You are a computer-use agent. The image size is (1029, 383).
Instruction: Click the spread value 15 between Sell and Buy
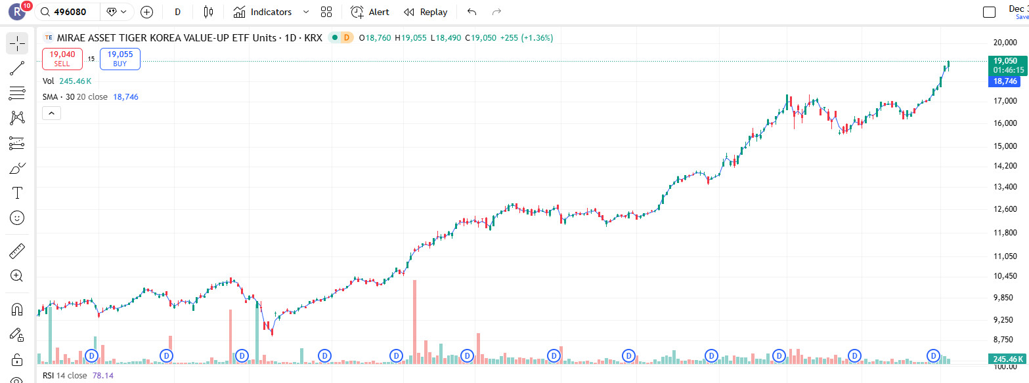coord(91,59)
